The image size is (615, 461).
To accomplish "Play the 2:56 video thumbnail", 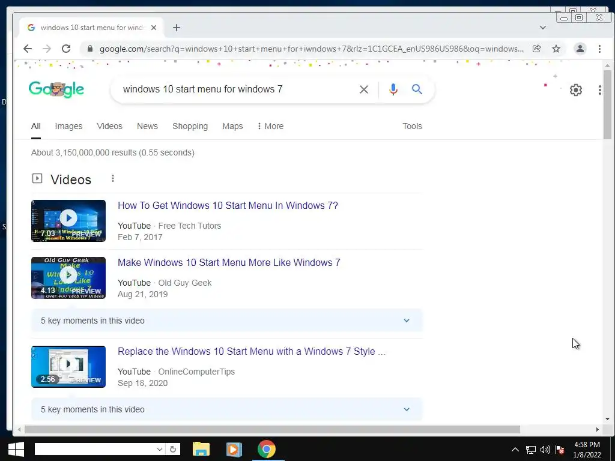I will tap(68, 367).
